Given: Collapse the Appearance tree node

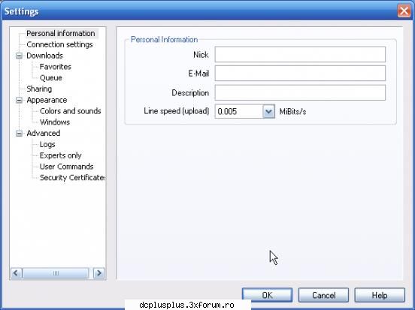Looking at the screenshot, I should 19,100.
